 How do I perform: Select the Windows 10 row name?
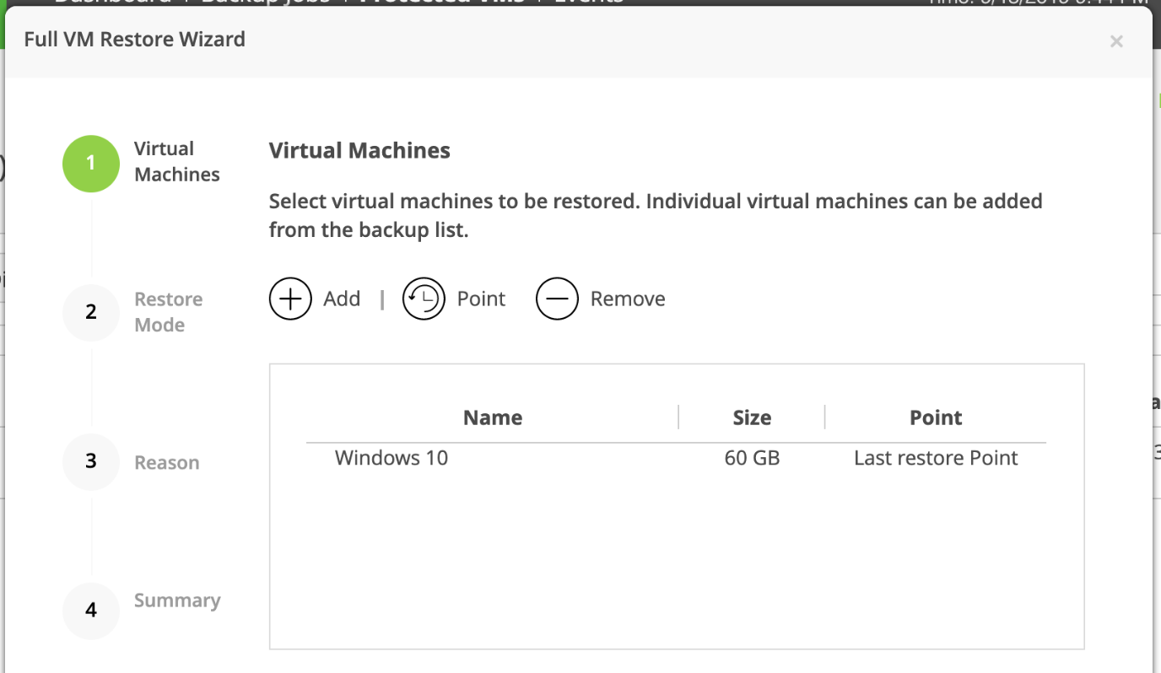point(391,458)
